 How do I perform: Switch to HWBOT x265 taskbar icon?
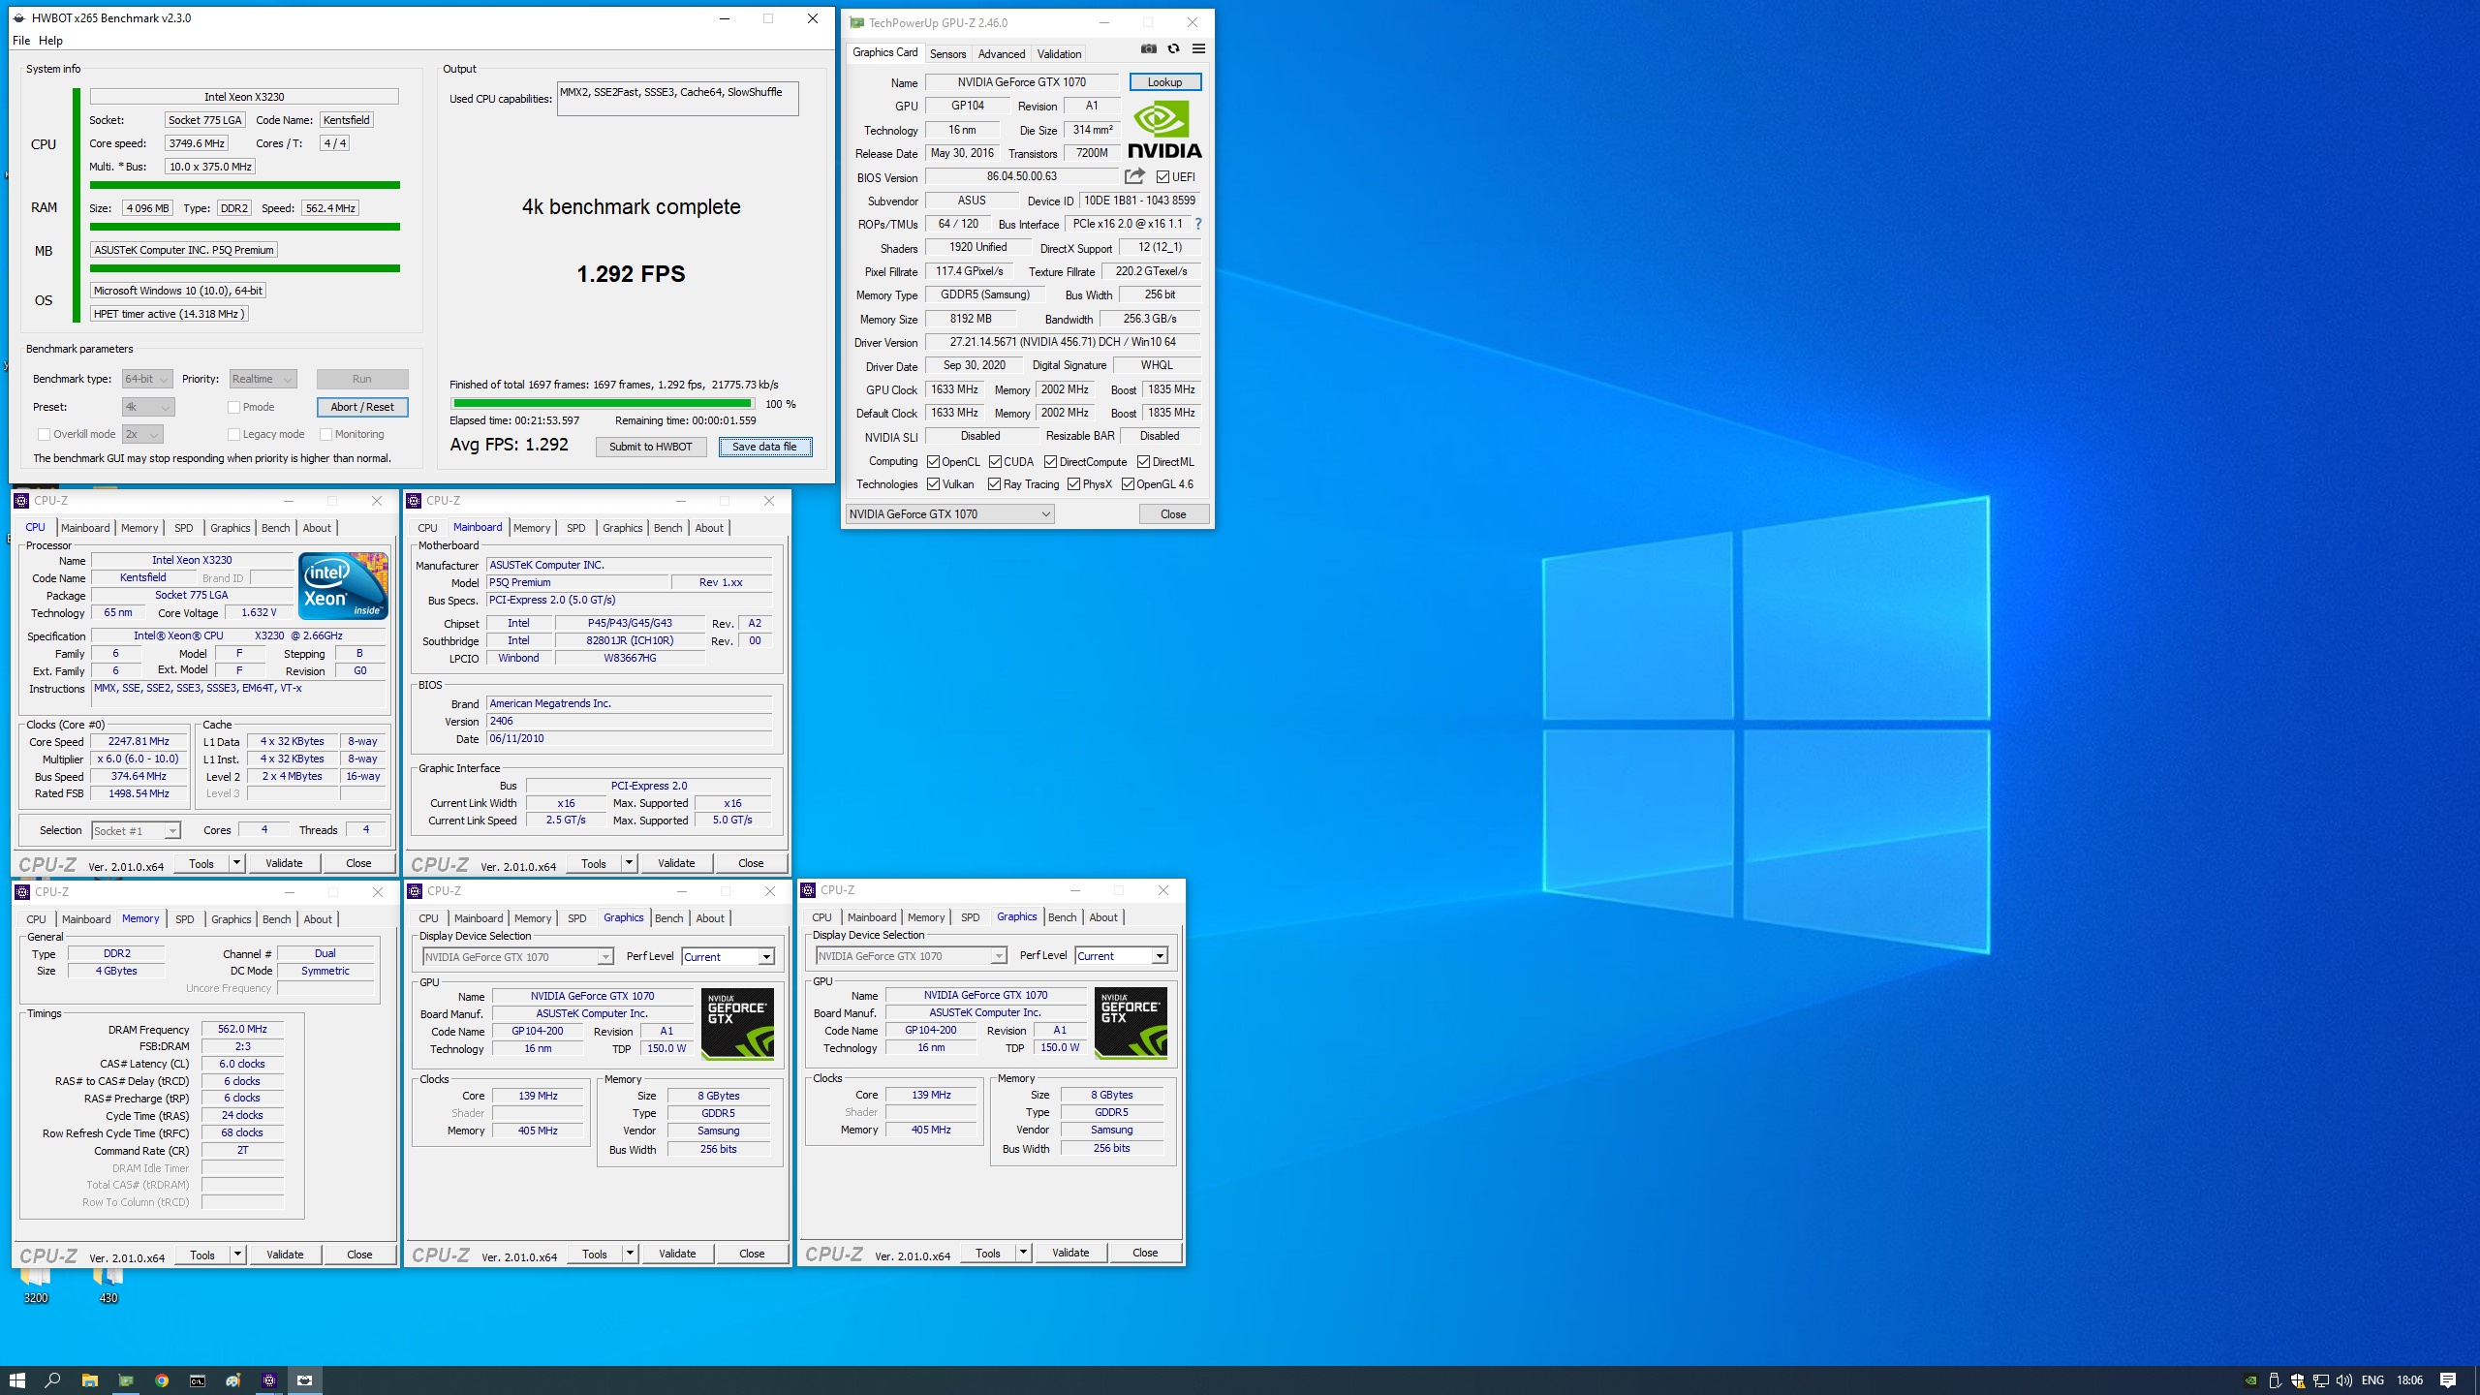point(305,1380)
